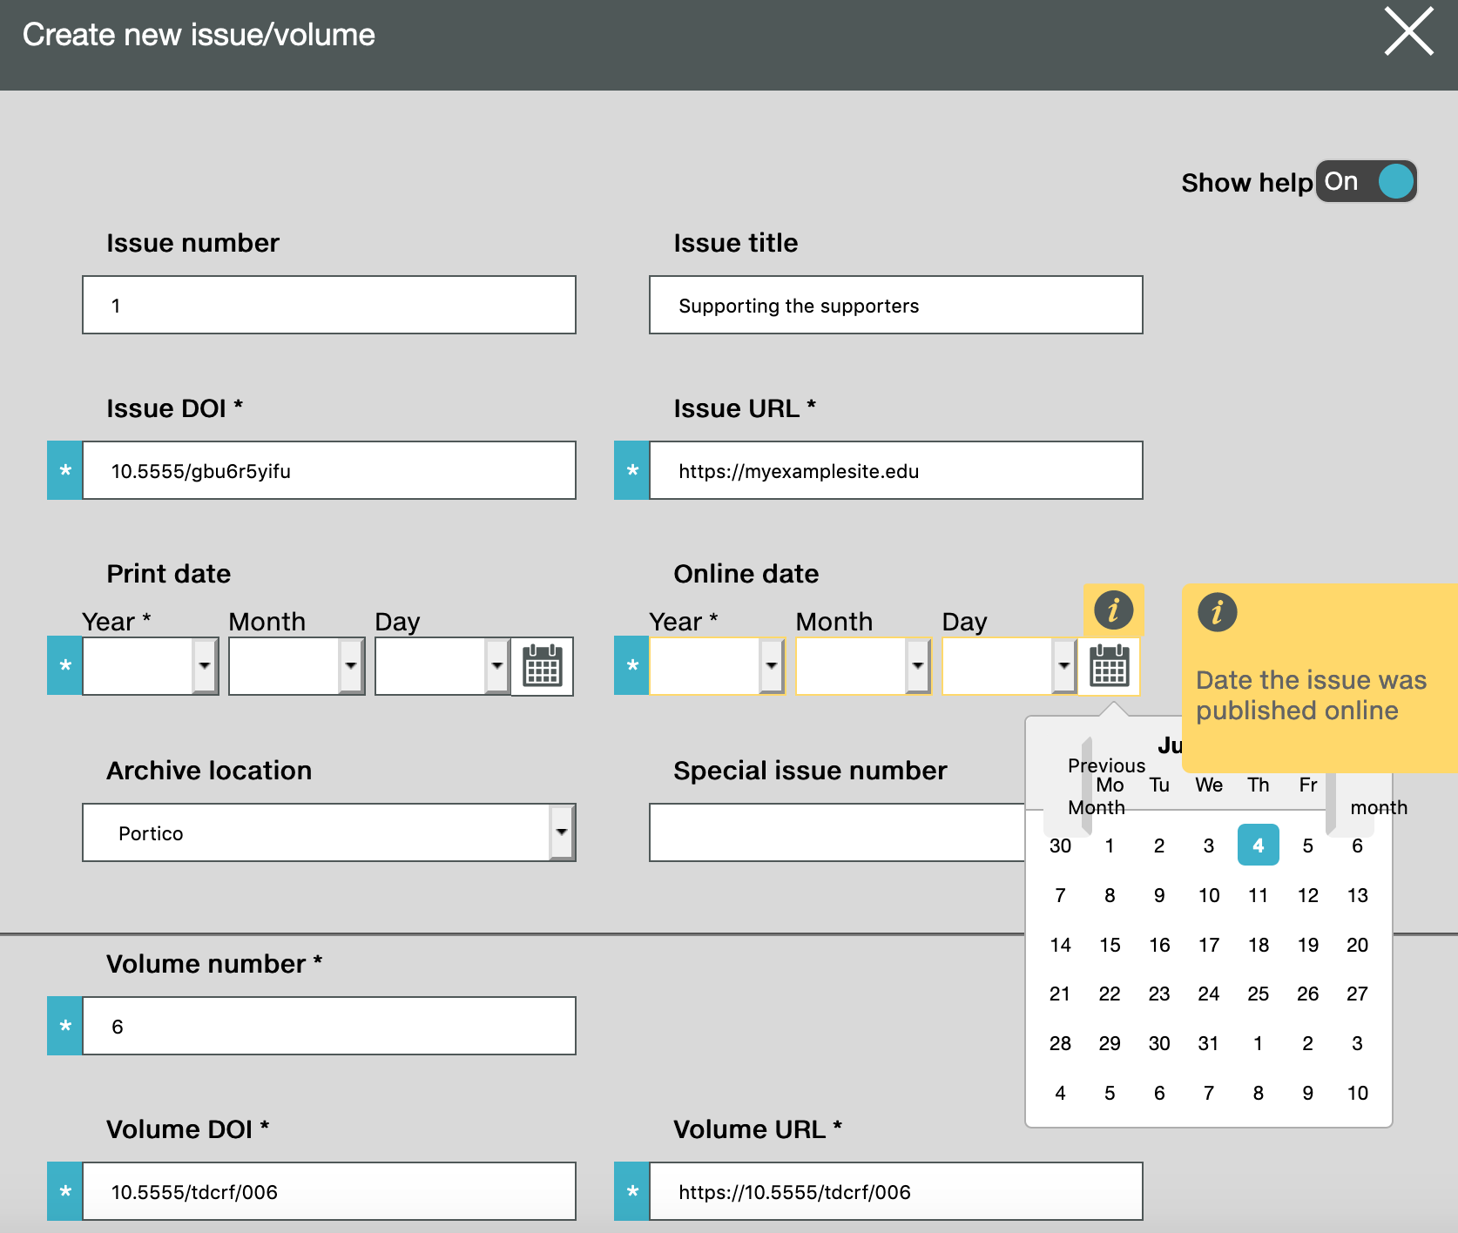Click the Issue number input field
1458x1233 pixels.
[328, 306]
